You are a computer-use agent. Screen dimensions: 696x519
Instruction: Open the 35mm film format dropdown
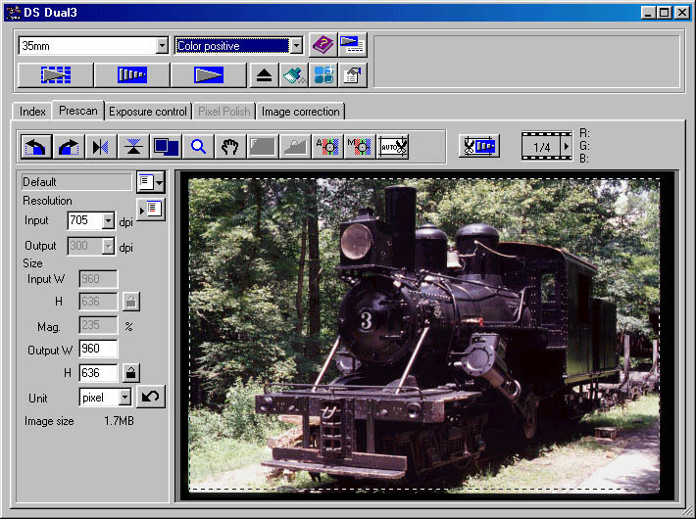(x=162, y=46)
